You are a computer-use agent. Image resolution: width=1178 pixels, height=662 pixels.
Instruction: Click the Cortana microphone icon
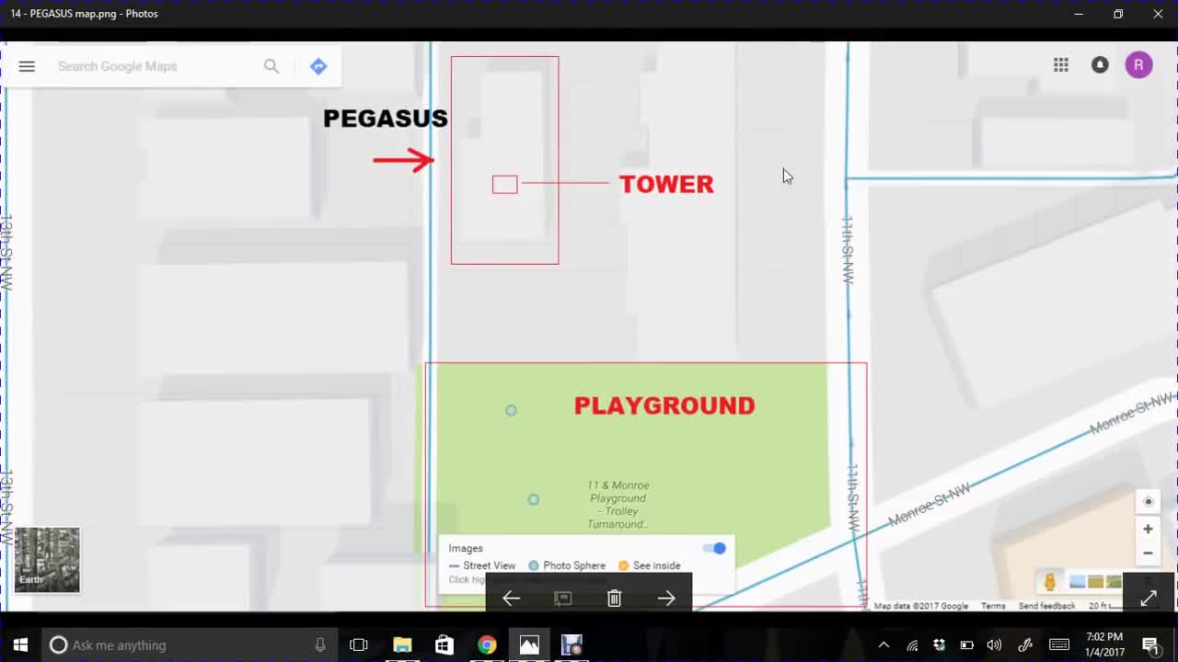[x=319, y=645]
